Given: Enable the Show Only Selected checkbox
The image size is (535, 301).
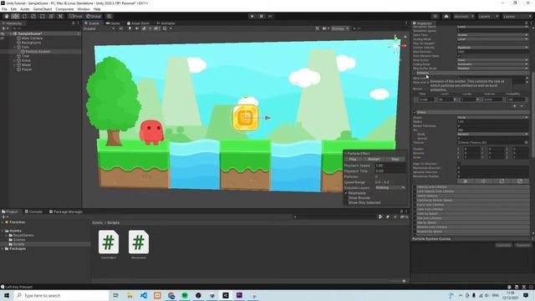Looking at the screenshot, I should (346, 202).
